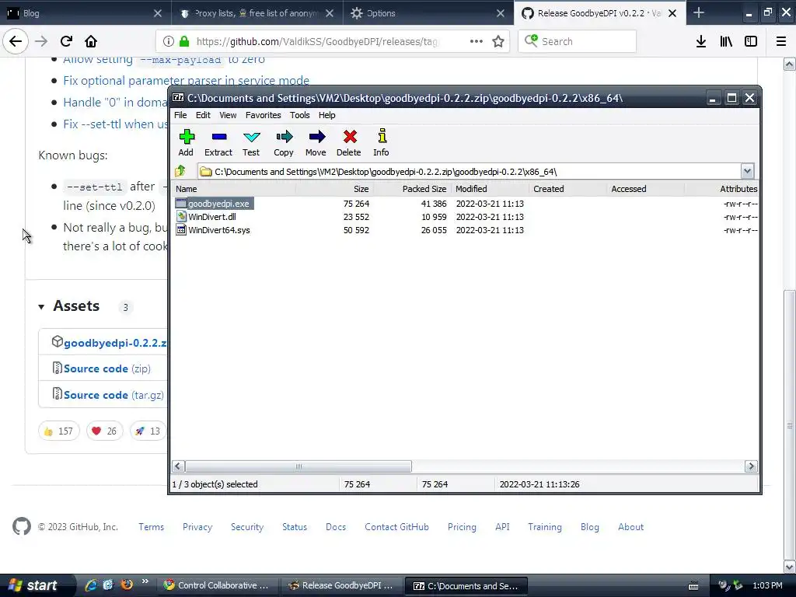Open the Contact GitHub footer link
This screenshot has height=597, width=796.
click(x=396, y=527)
